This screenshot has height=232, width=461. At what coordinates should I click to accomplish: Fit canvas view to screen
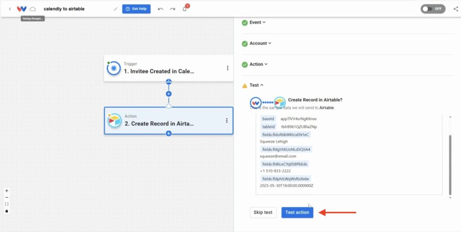coord(7,204)
